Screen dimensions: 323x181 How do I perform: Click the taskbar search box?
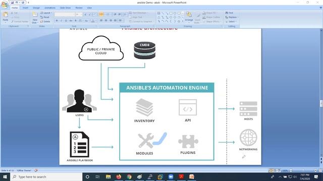46,176
